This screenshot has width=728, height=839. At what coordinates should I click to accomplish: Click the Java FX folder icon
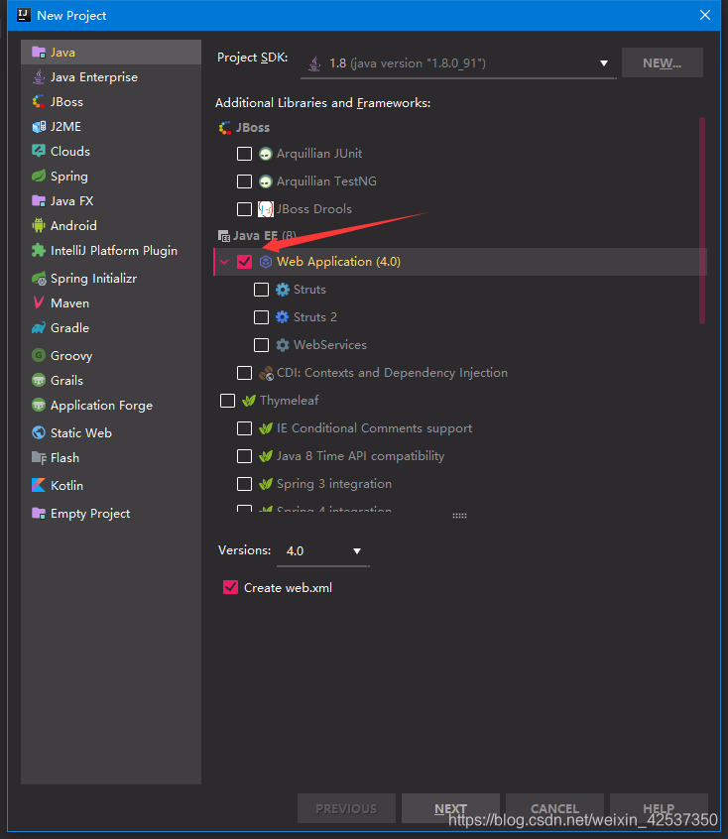point(39,200)
